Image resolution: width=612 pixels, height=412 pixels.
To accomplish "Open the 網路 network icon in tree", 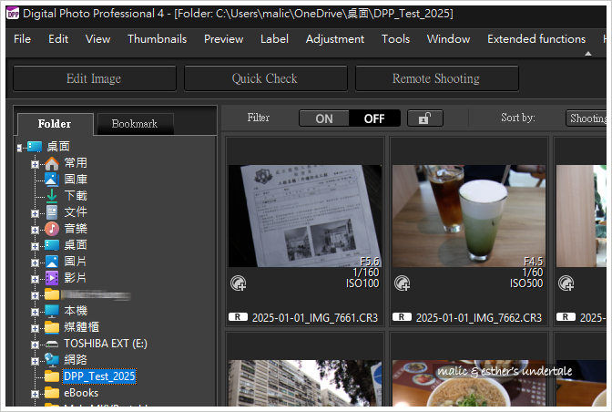I will pyautogui.click(x=52, y=360).
